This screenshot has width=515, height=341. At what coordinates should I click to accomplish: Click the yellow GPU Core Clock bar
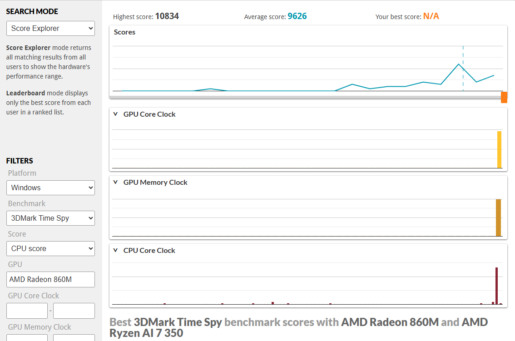tap(499, 150)
